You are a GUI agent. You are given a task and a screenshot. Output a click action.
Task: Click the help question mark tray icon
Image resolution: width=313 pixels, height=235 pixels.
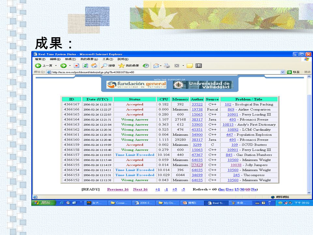(x=263, y=203)
